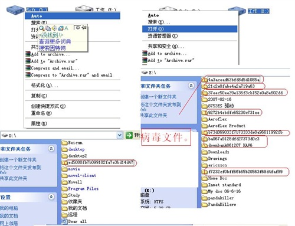Click the speaker icon in dictionary popup
The height and width of the screenshot is (226, 295).
click(x=54, y=28)
